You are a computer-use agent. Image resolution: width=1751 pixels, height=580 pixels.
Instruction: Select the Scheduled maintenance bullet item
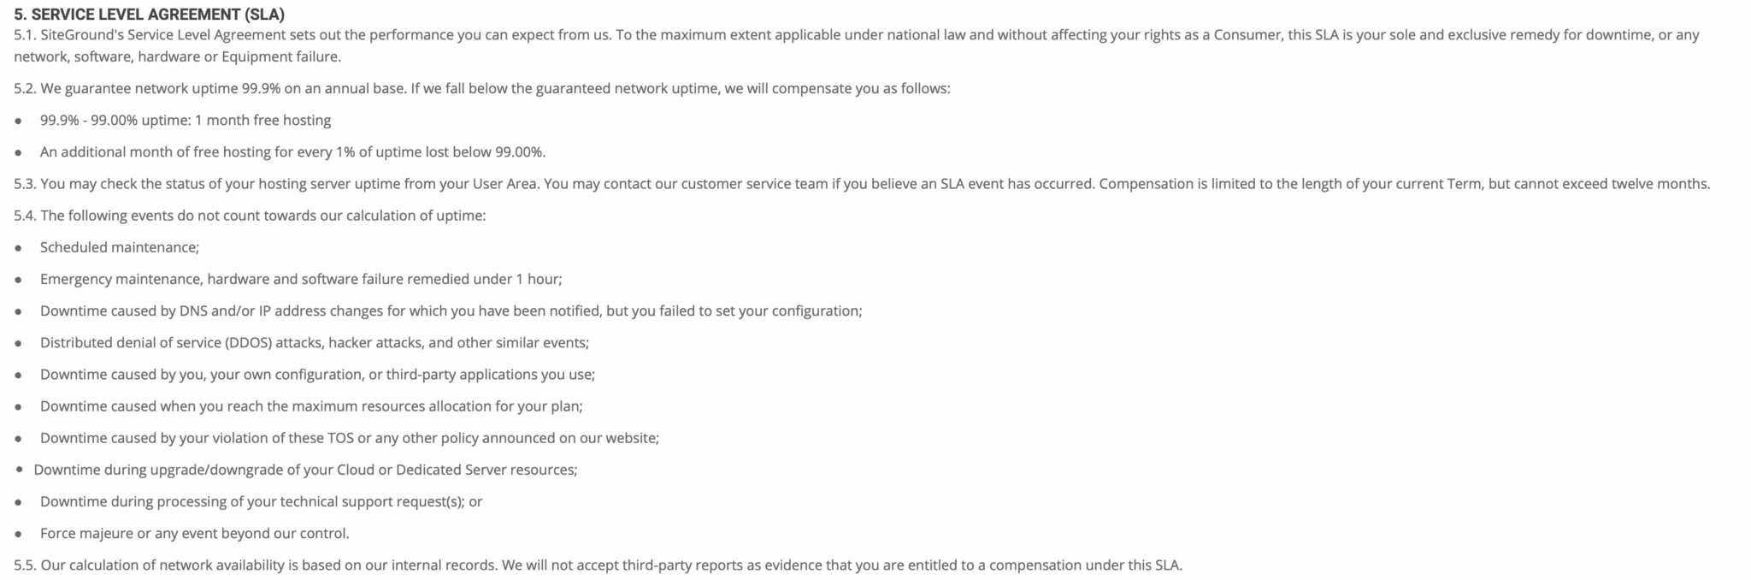[120, 247]
